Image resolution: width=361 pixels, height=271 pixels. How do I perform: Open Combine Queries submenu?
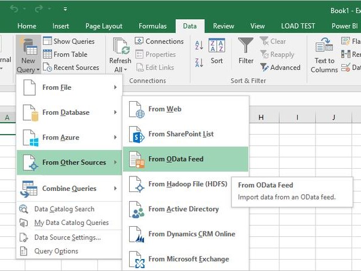(69, 188)
